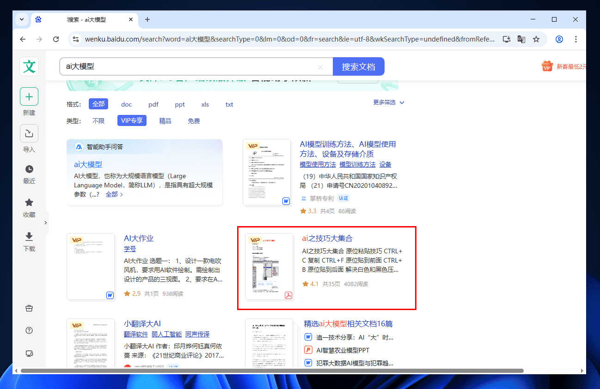This screenshot has width=600, height=389.
Task: Click the 新建 plus icon in sidebar
Action: (x=29, y=97)
